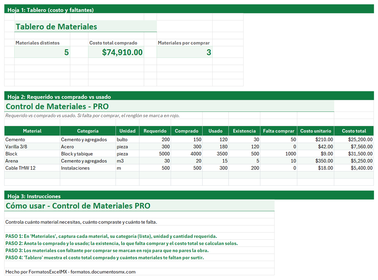Select the Falta comprar value 10 for Arena
Image resolution: width=378 pixels, height=280 pixels.
pos(279,161)
